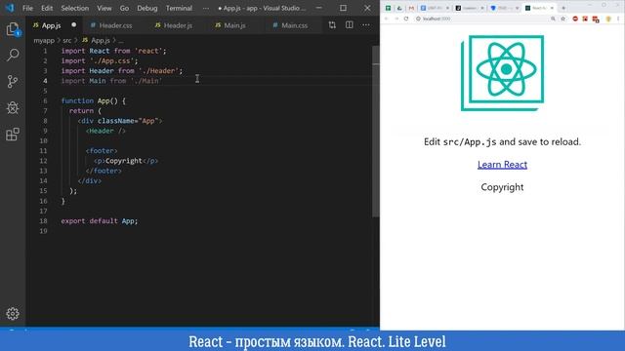This screenshot has width=625, height=351.
Task: Click the src breadcrumb segment
Action: (x=67, y=41)
